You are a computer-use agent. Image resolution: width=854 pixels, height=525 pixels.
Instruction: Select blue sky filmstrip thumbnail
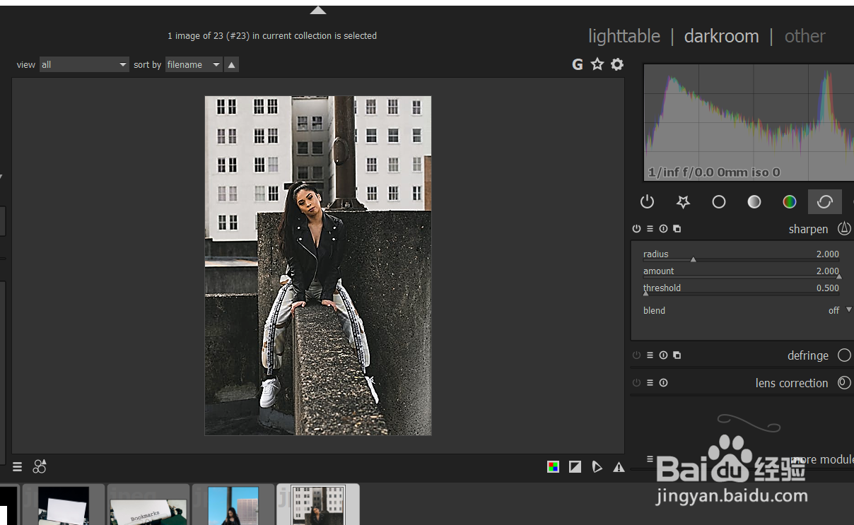point(233,505)
